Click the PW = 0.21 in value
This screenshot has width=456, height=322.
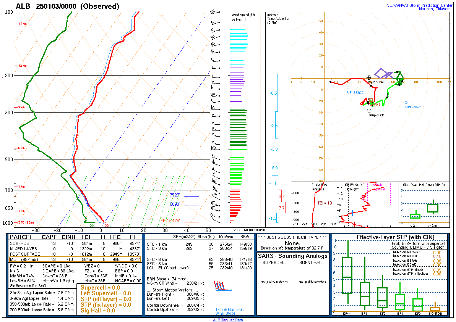coord(21,266)
